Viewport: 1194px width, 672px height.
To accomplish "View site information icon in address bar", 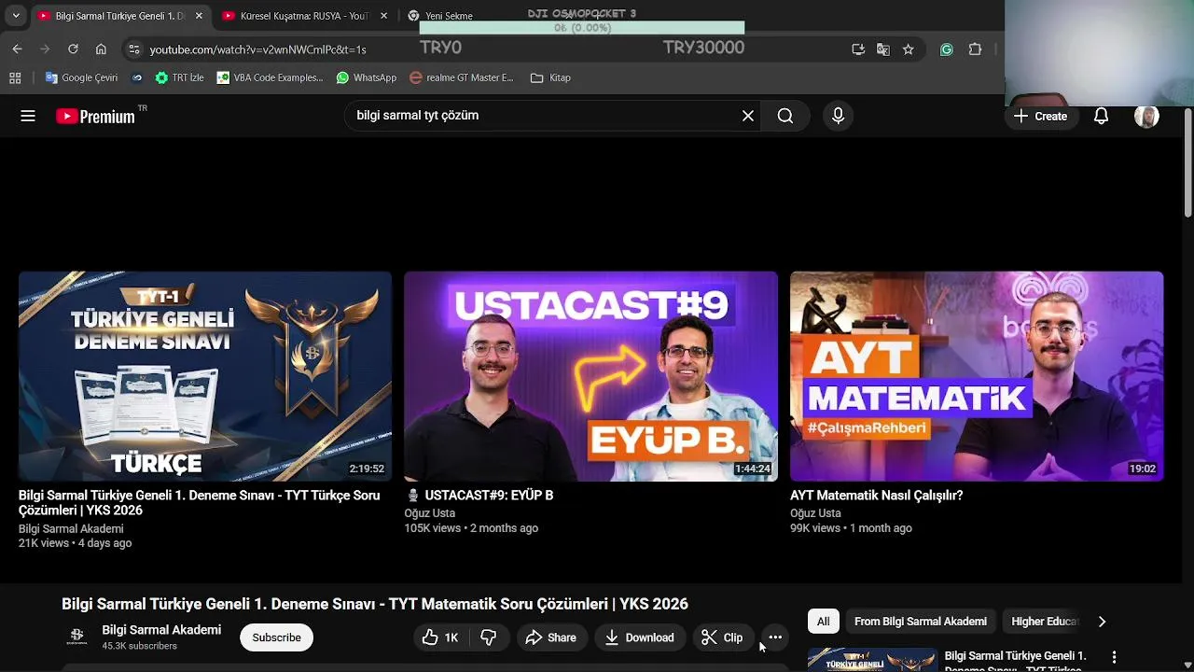I will 134,49.
